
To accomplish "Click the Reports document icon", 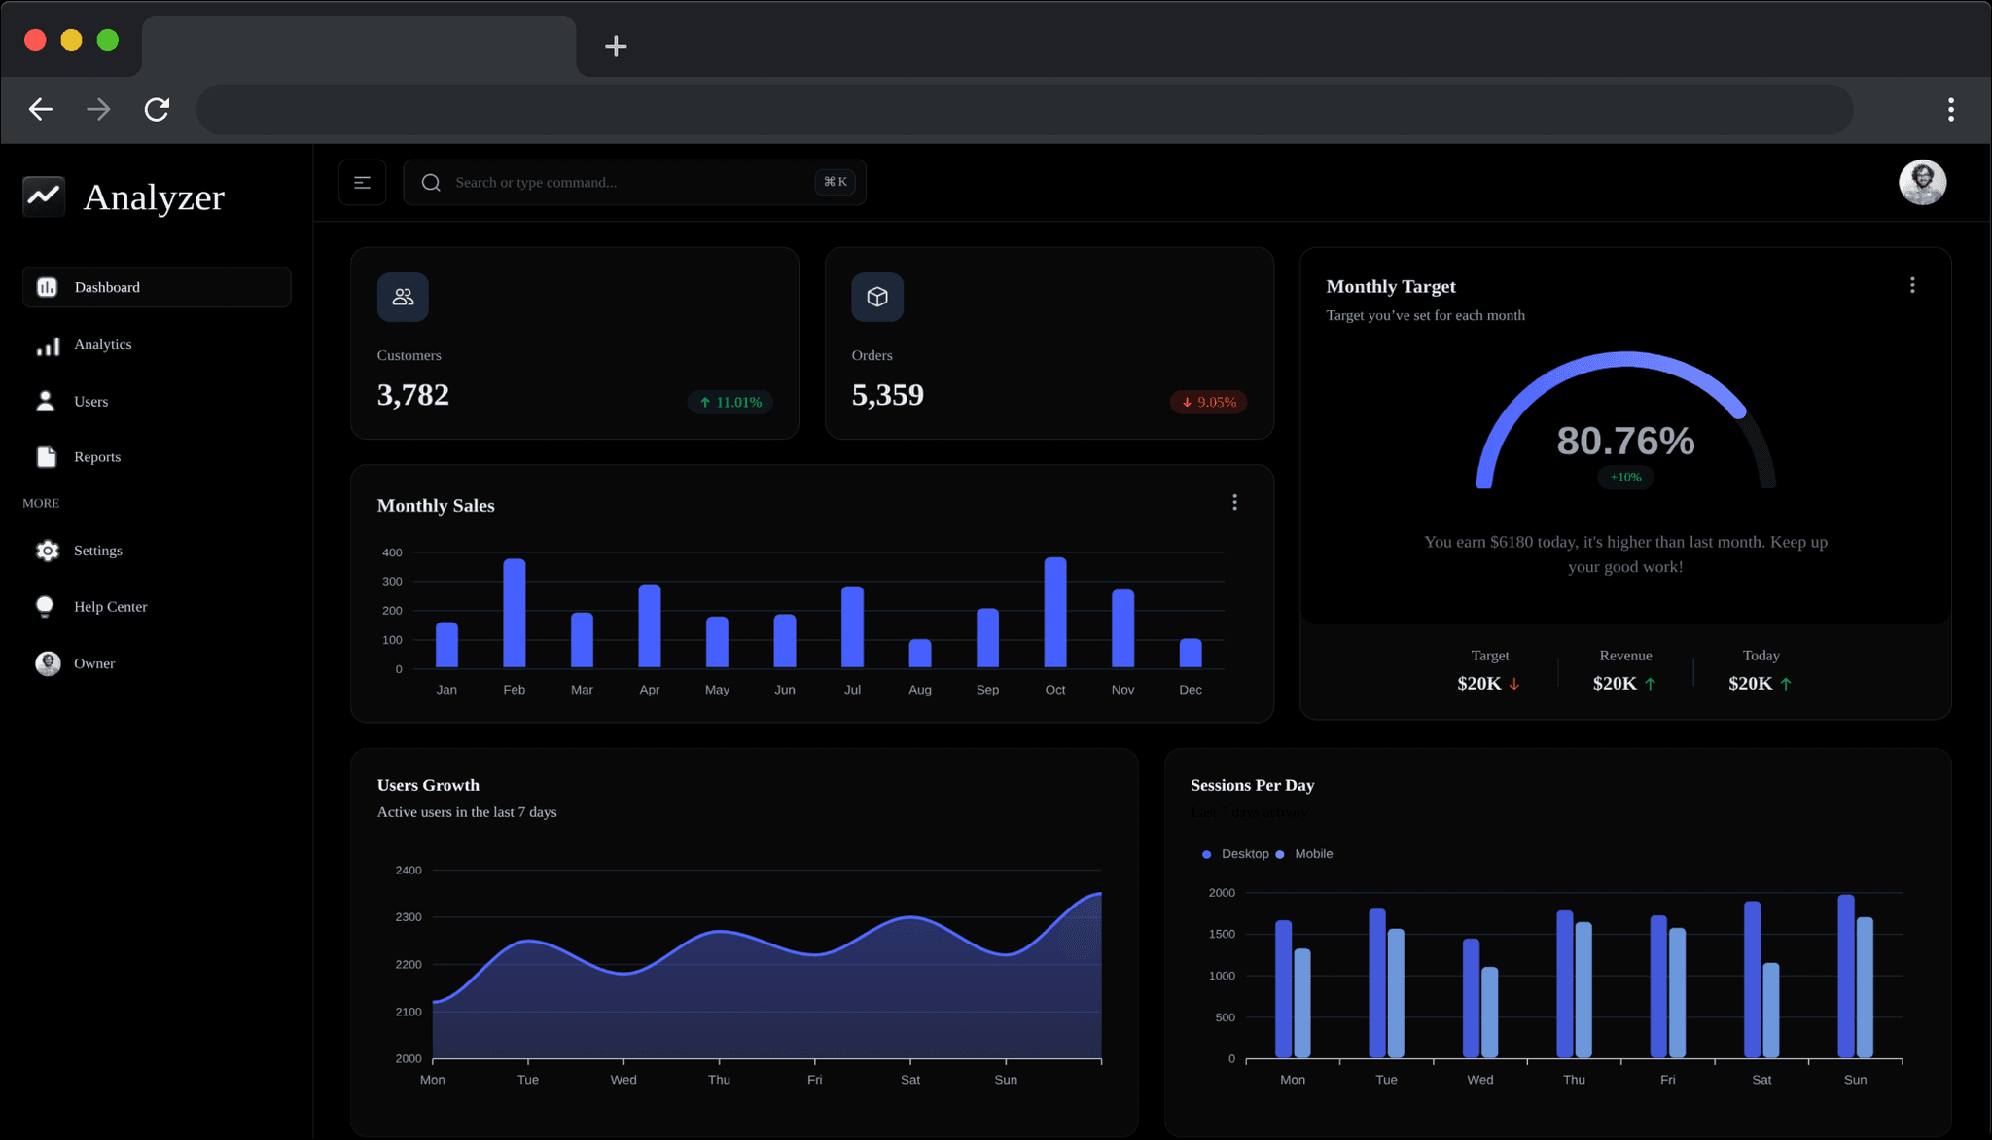I will tap(47, 457).
